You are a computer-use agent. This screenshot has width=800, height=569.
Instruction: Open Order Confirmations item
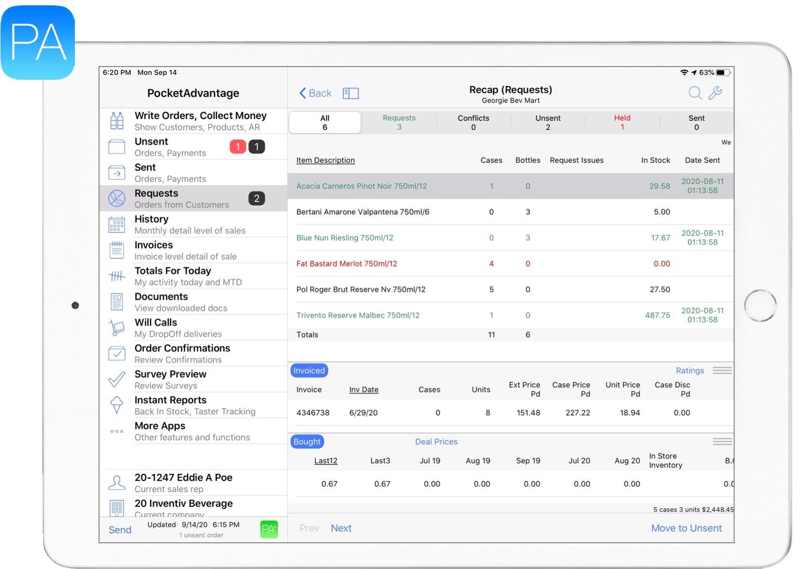(193, 353)
